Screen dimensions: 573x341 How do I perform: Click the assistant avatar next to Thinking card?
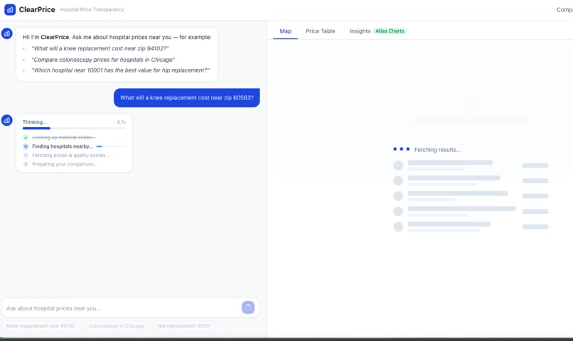point(7,120)
